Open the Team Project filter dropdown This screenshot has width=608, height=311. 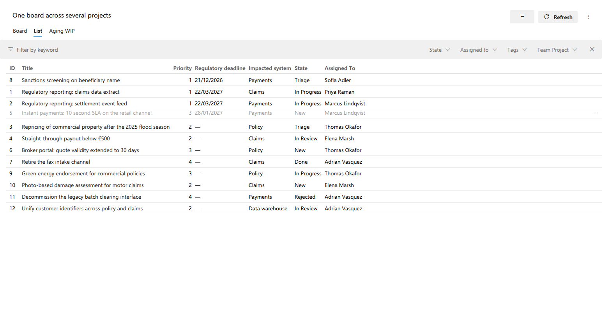coord(557,50)
